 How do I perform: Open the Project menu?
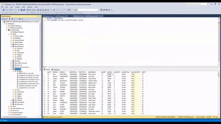pyautogui.click(x=18, y=7)
